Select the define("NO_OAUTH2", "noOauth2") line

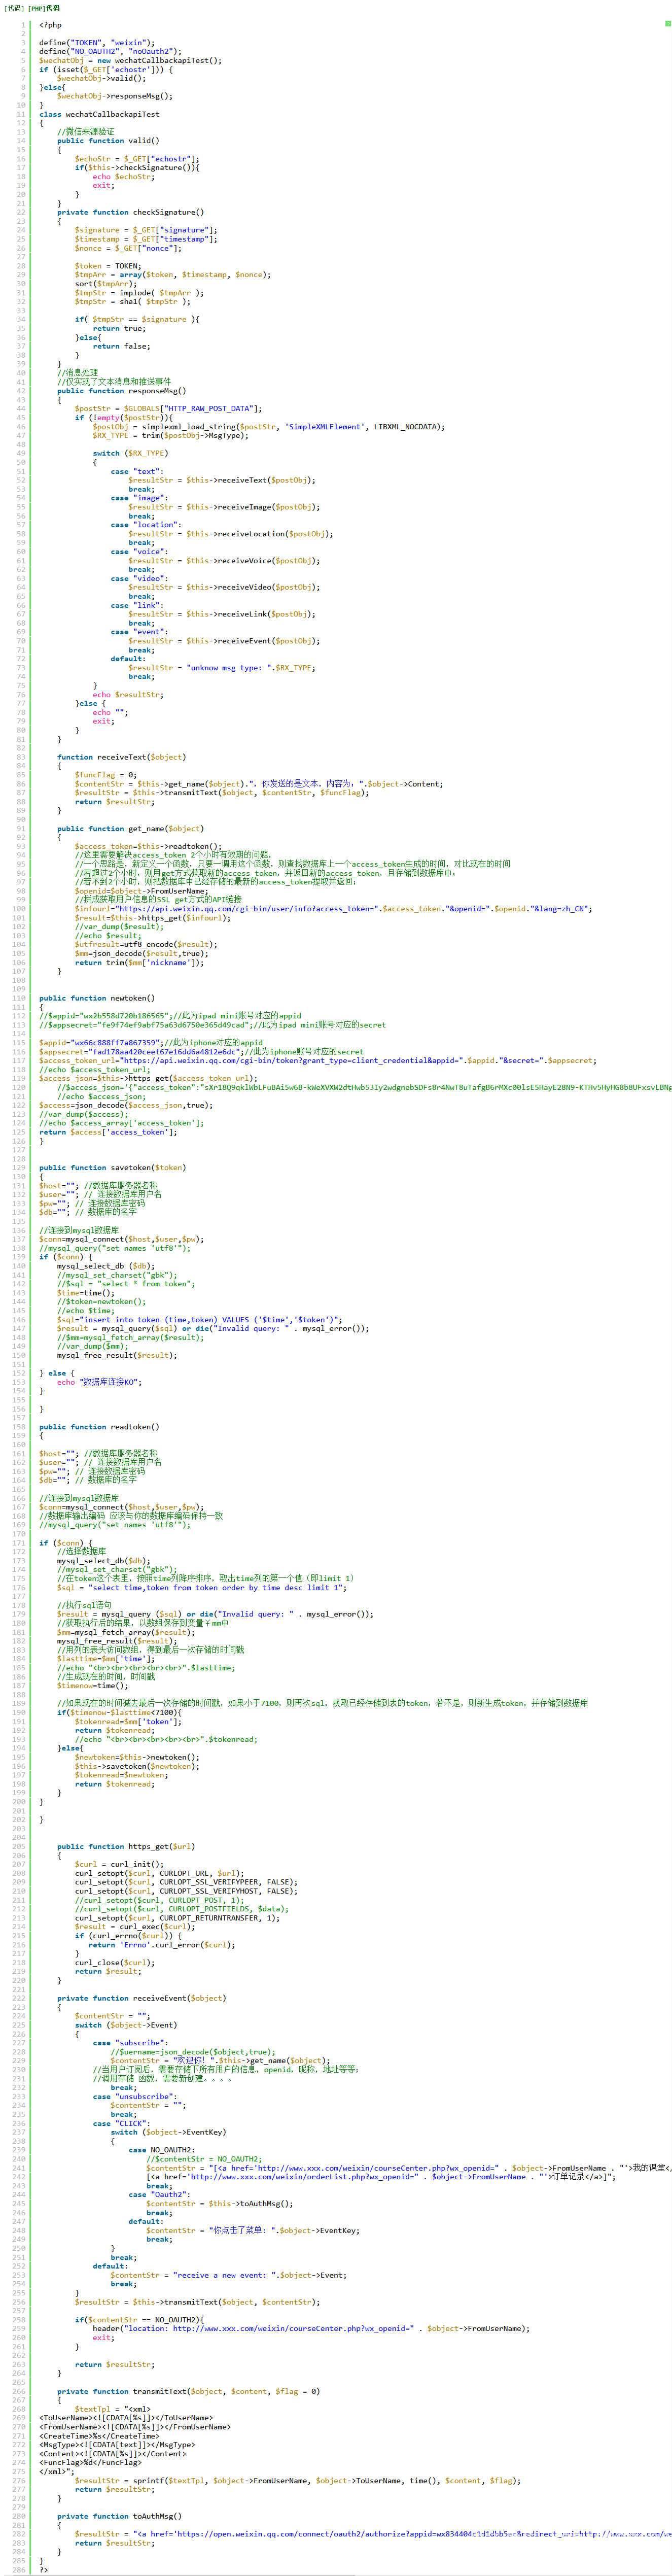pyautogui.click(x=110, y=52)
